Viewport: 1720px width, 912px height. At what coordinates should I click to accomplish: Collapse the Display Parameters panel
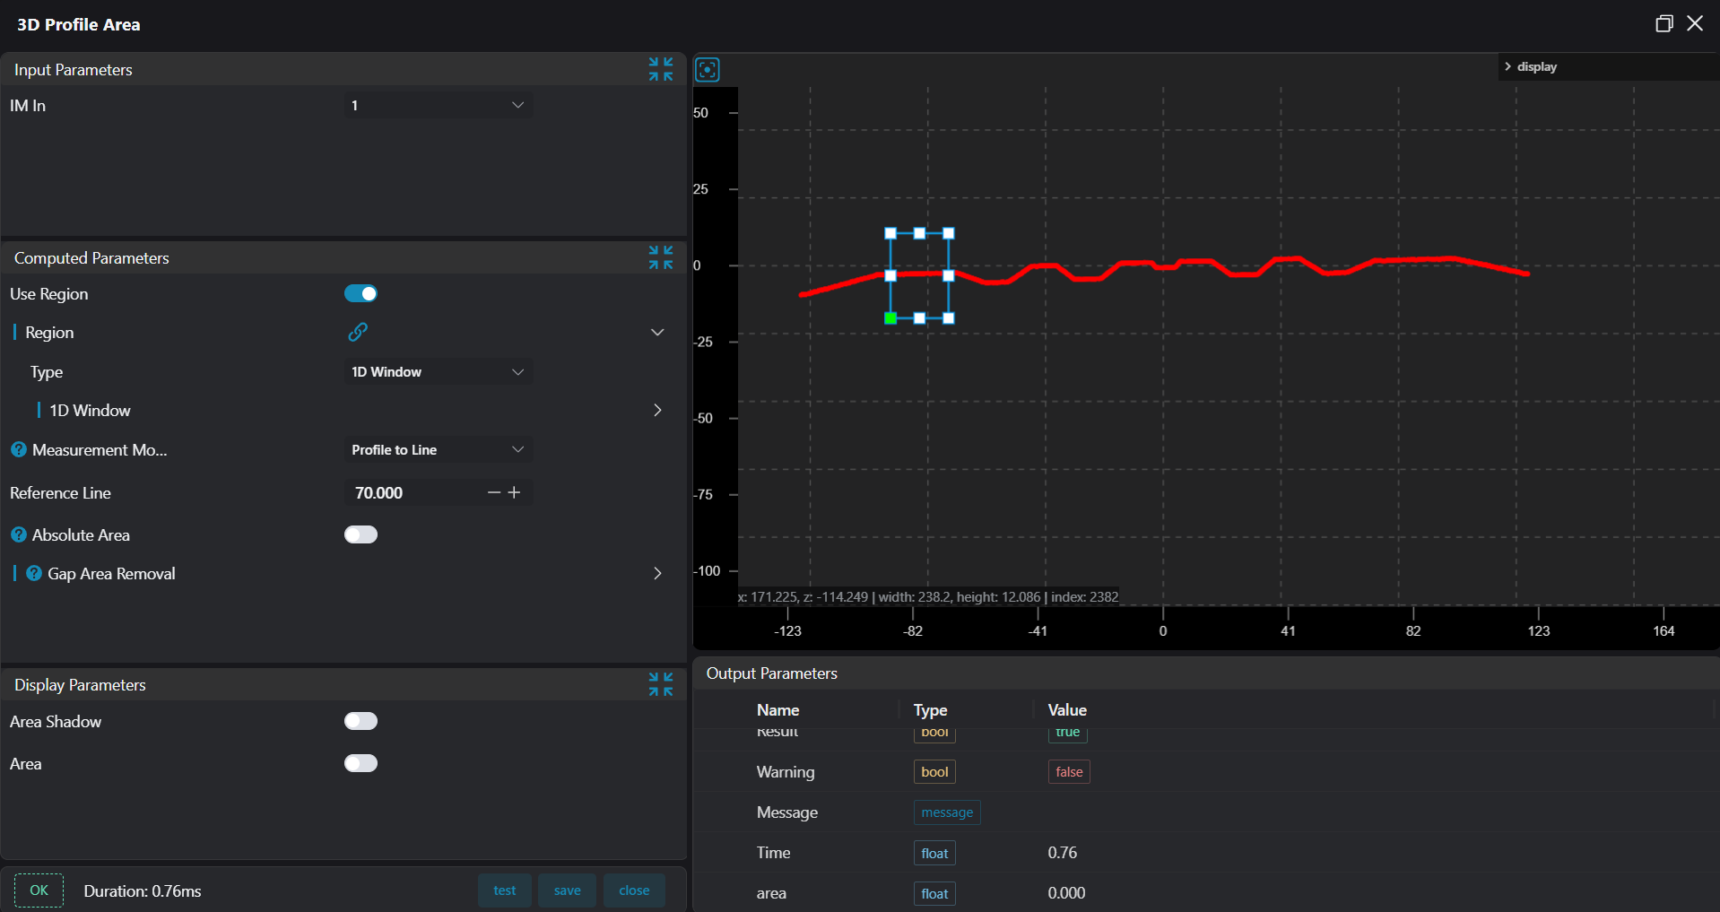pyautogui.click(x=661, y=684)
